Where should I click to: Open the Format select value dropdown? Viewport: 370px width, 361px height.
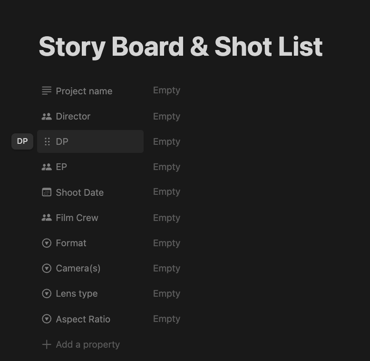(166, 243)
